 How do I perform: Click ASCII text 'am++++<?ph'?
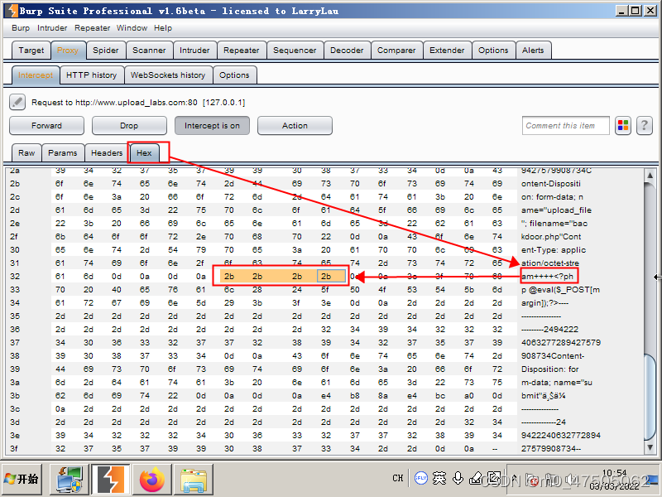pos(547,277)
